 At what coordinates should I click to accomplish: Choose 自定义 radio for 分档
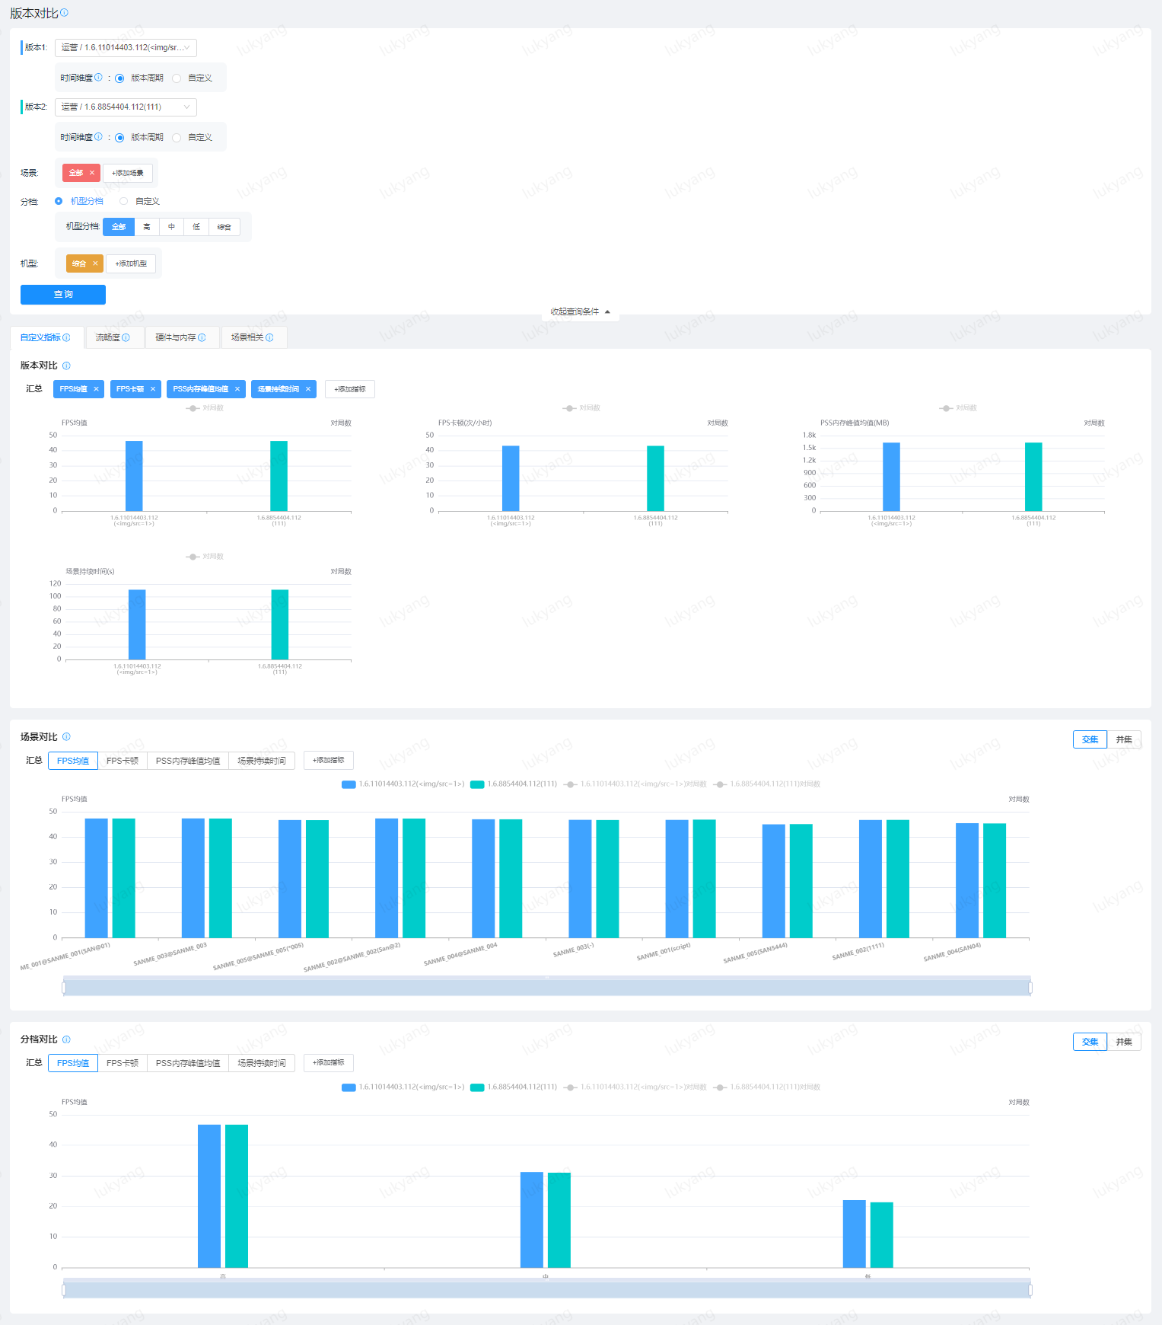point(124,201)
